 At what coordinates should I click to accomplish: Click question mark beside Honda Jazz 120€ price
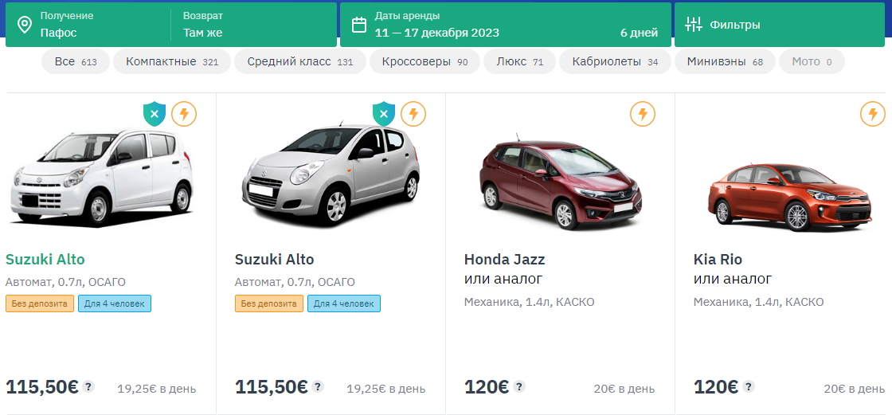(x=518, y=386)
